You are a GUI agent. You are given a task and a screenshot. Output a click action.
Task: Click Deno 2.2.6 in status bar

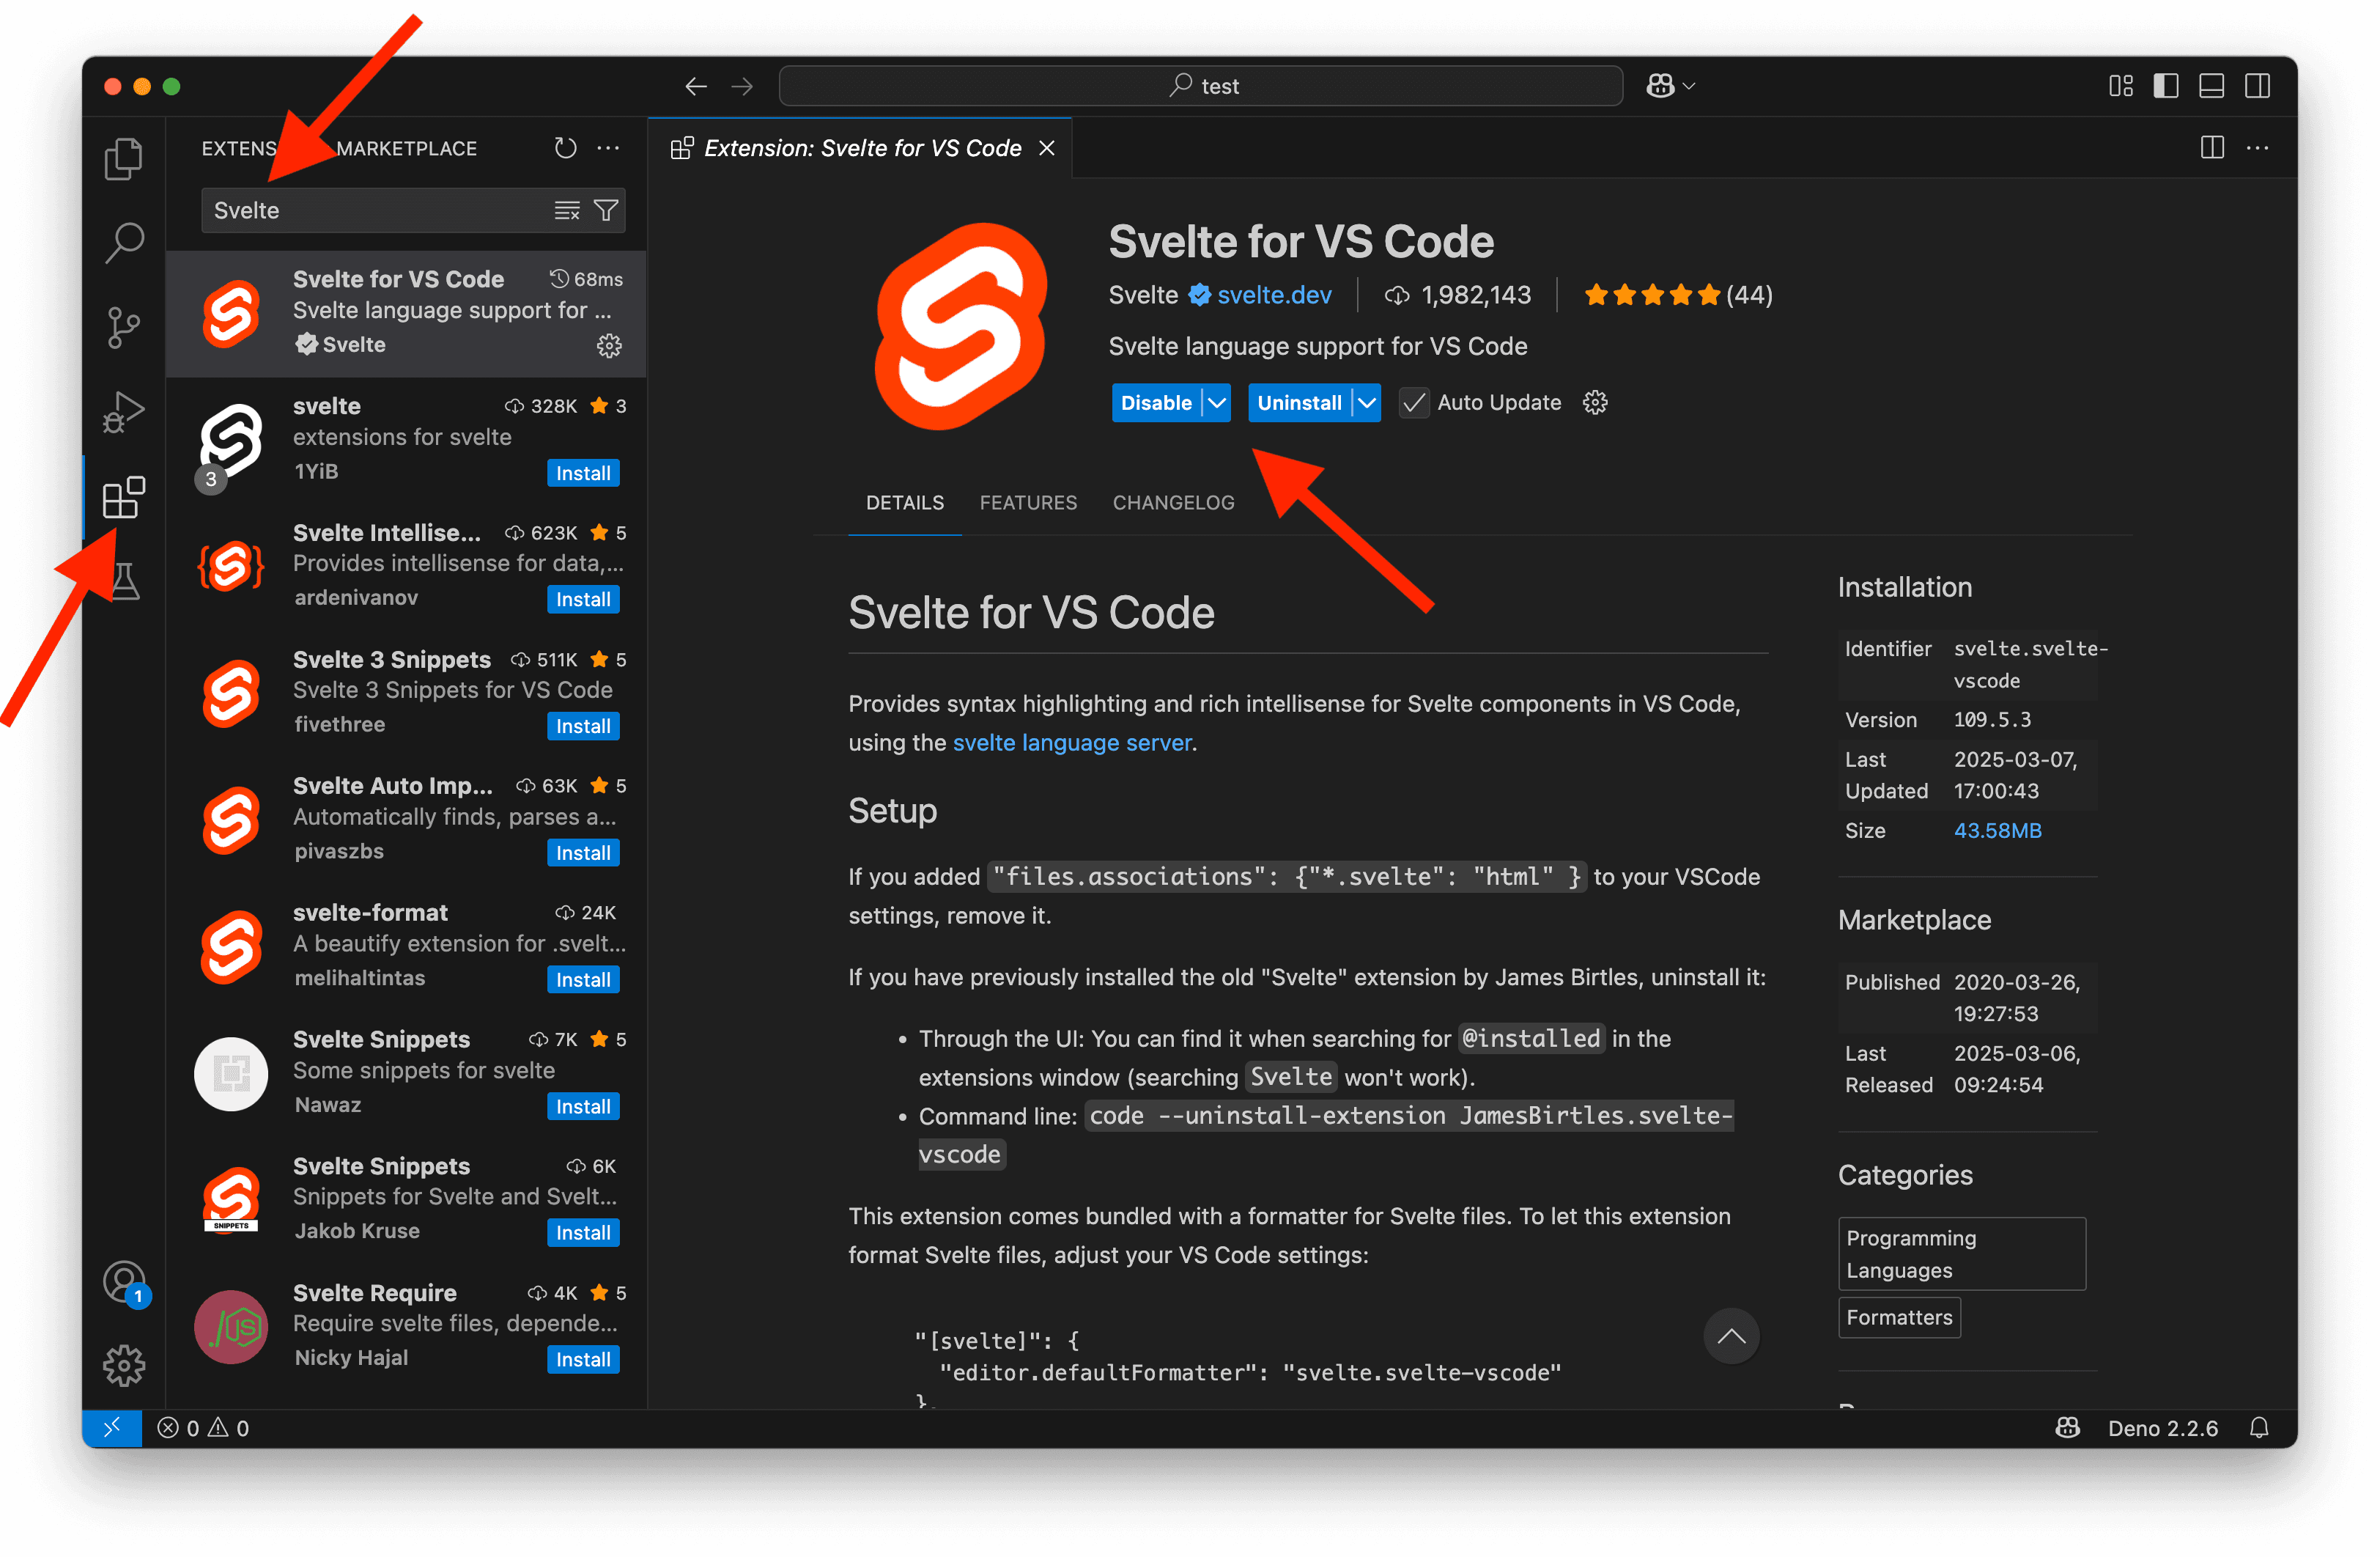pos(2162,1428)
